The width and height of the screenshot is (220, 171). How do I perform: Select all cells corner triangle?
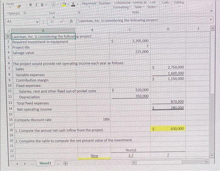[9, 30]
